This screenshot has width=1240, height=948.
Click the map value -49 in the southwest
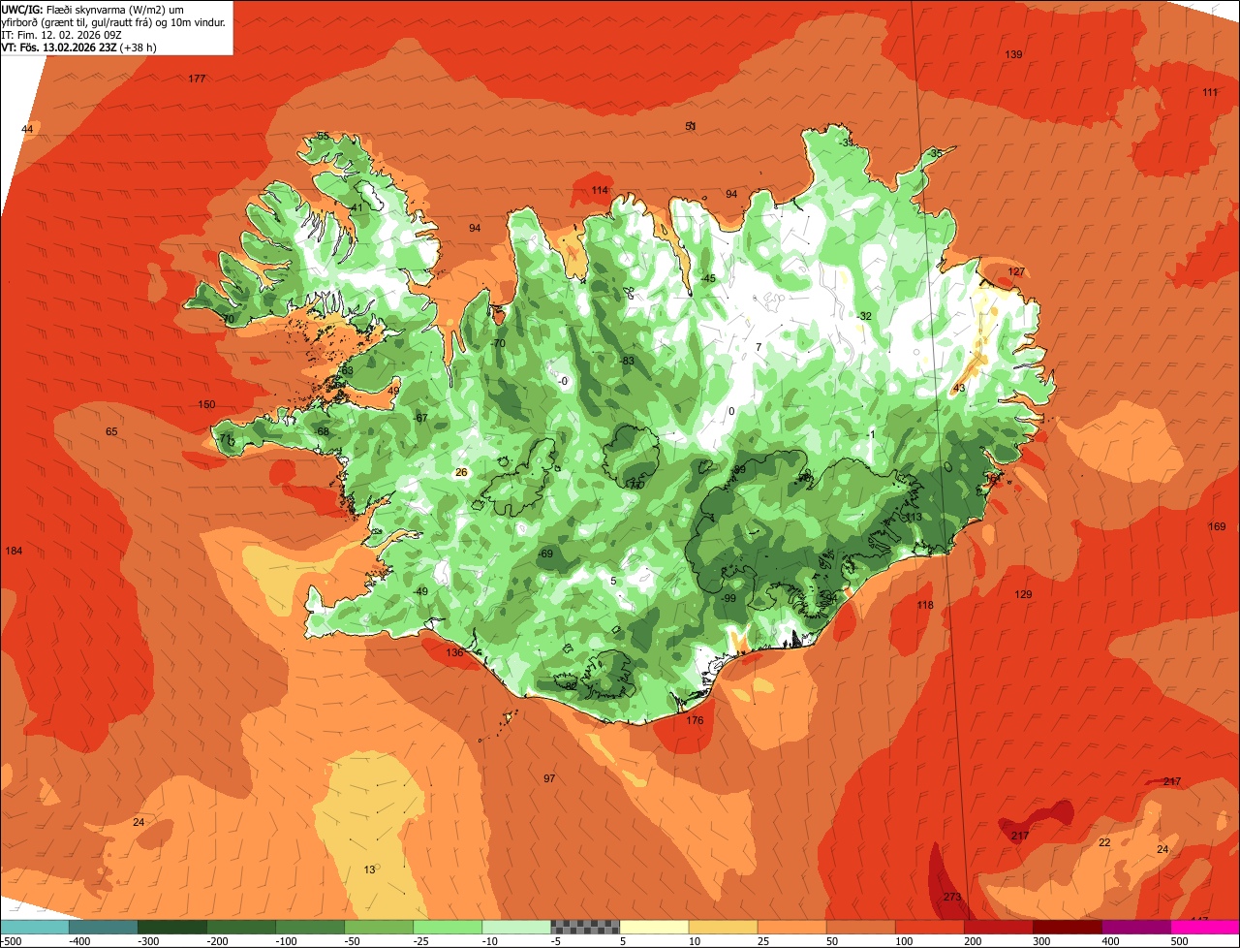click(x=419, y=591)
